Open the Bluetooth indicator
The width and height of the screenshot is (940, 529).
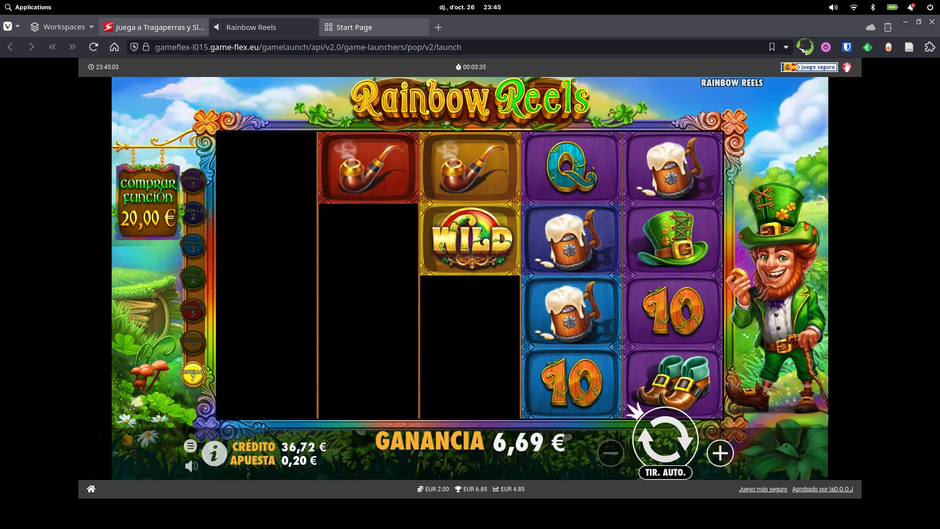(872, 7)
